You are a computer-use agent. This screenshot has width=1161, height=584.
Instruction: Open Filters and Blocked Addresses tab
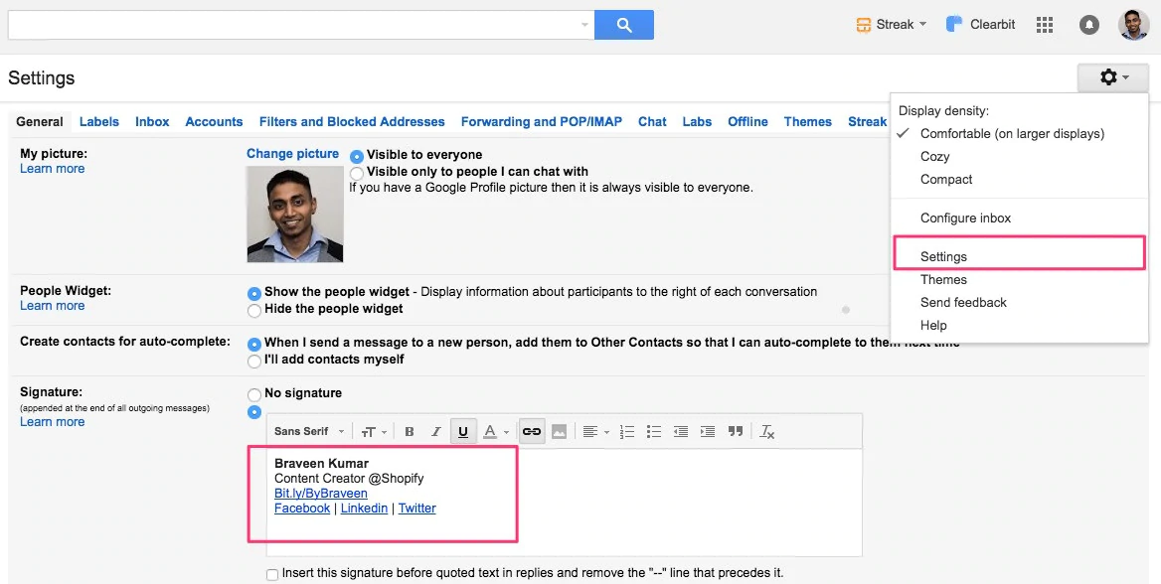[x=352, y=121]
